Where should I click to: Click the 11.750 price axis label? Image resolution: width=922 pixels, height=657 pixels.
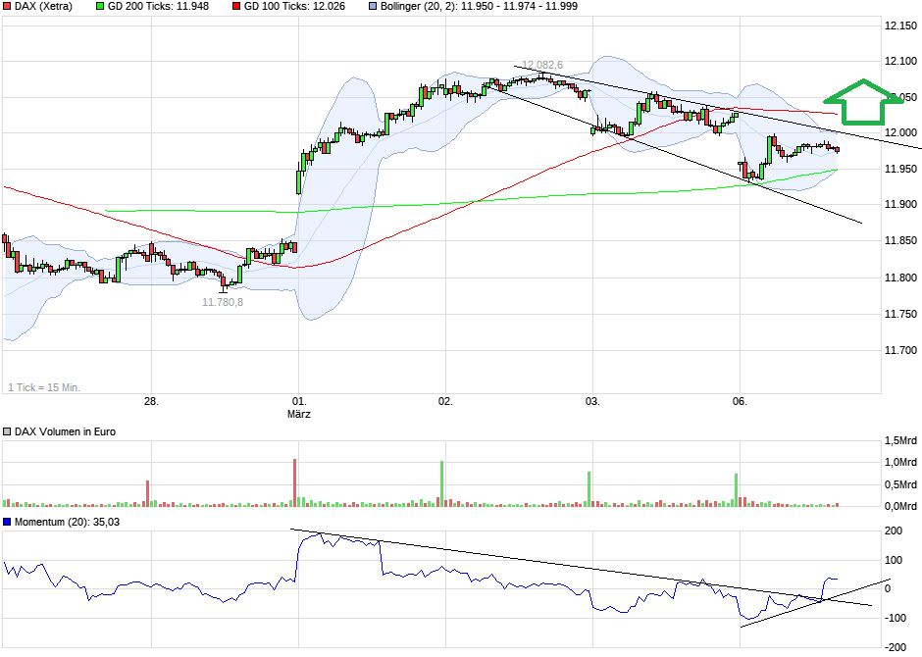[x=900, y=315]
